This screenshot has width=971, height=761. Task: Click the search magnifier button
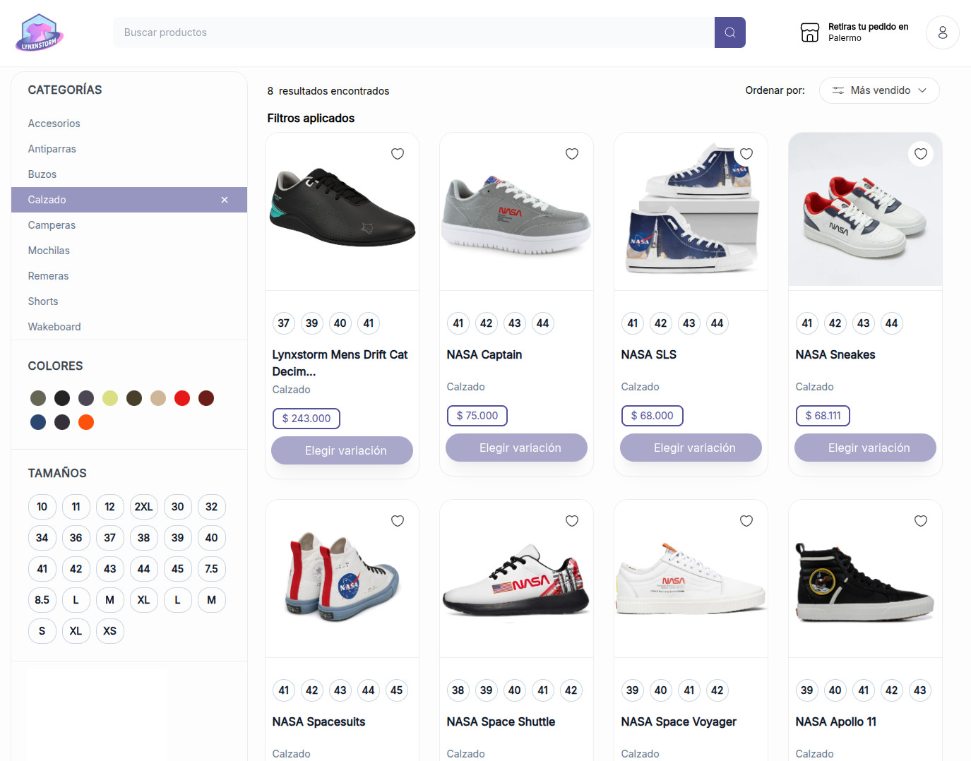click(x=729, y=32)
